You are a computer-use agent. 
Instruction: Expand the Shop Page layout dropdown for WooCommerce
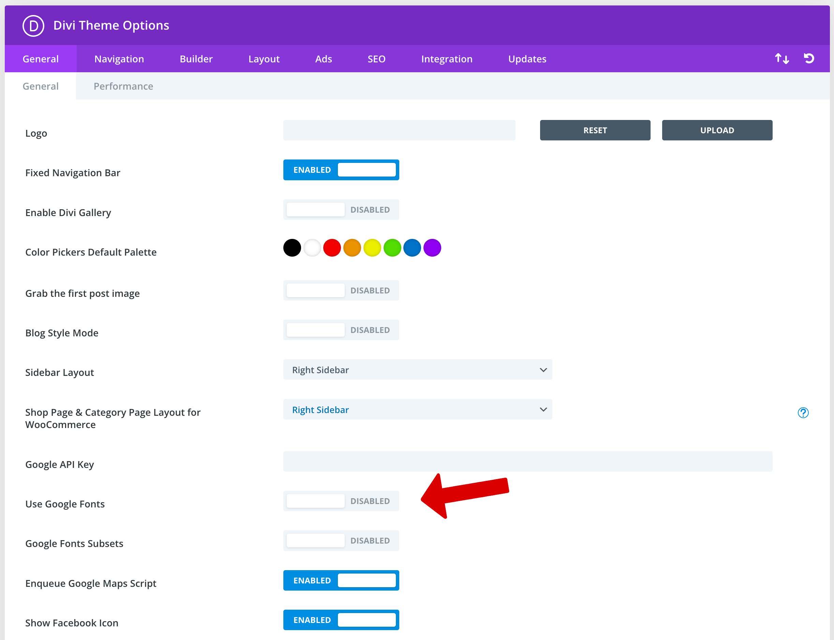(x=417, y=410)
